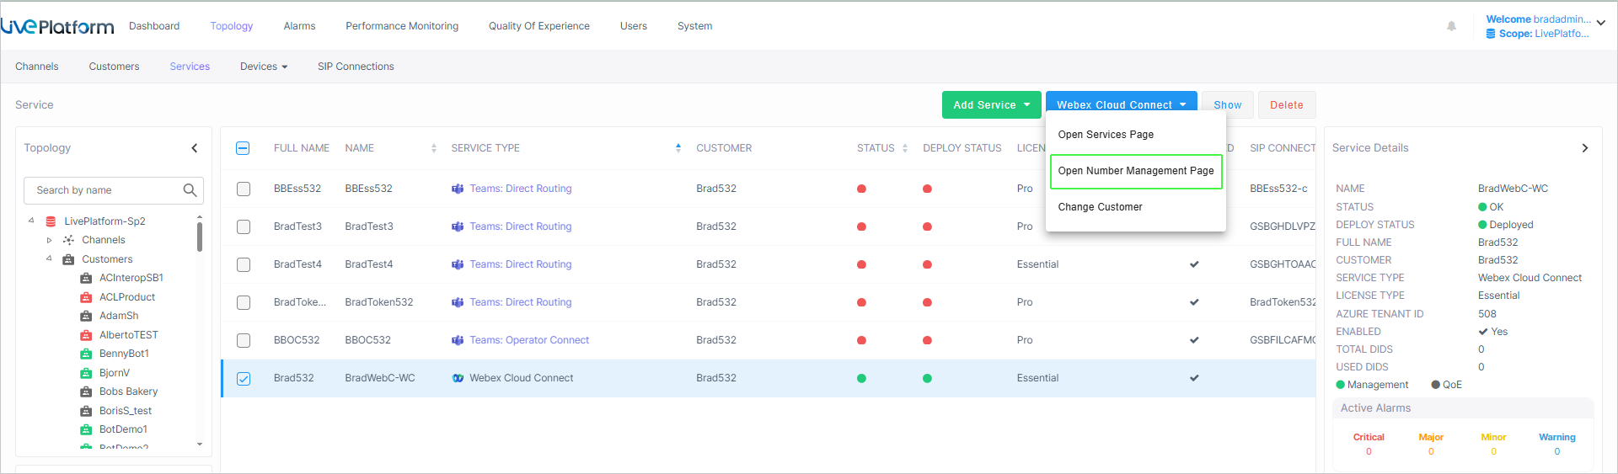Click the red deploy status dot for BBOC532
The width and height of the screenshot is (1618, 474).
click(927, 340)
